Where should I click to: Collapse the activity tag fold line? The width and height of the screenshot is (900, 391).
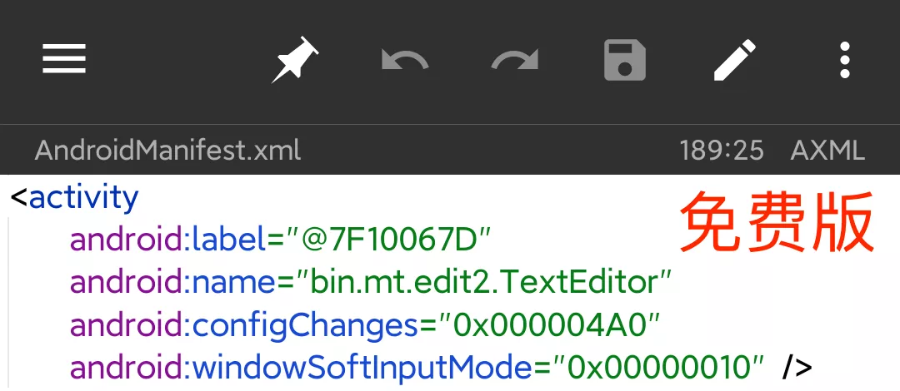tap(9, 299)
